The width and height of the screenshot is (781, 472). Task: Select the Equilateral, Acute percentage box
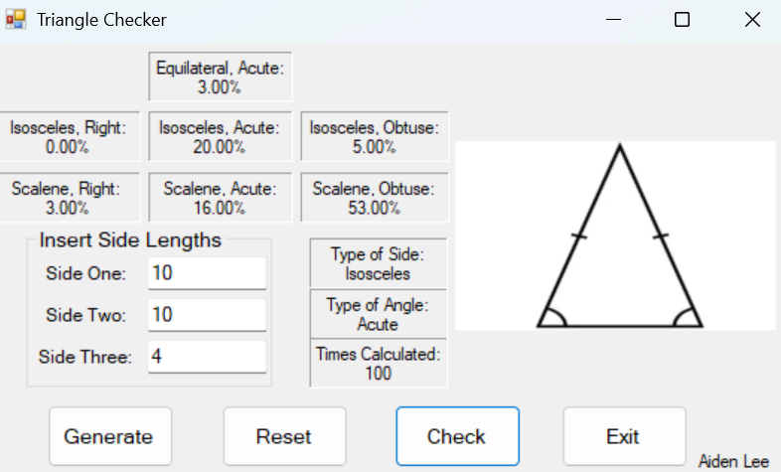[221, 78]
